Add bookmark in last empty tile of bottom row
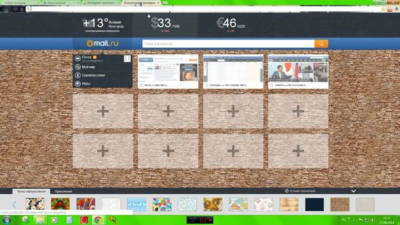The width and height of the screenshot is (400, 225). (x=298, y=151)
